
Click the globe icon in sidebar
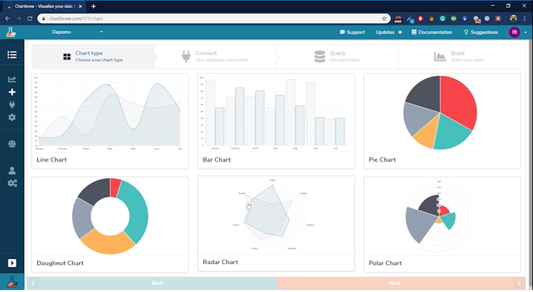12,144
